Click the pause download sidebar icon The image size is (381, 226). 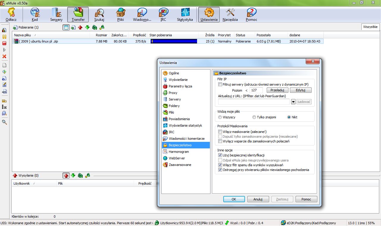point(4,37)
